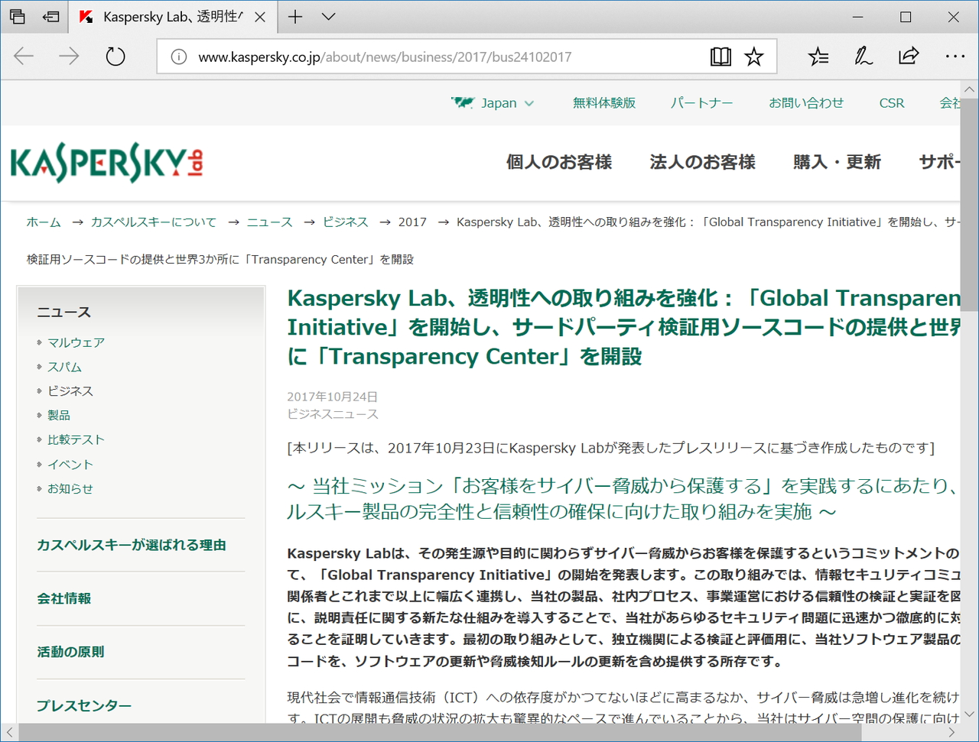Open 法人のお客様 menu
The height and width of the screenshot is (742, 979).
(x=703, y=162)
